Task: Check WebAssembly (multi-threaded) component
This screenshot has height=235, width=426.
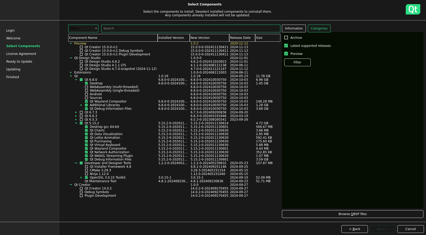Action: pos(86,87)
